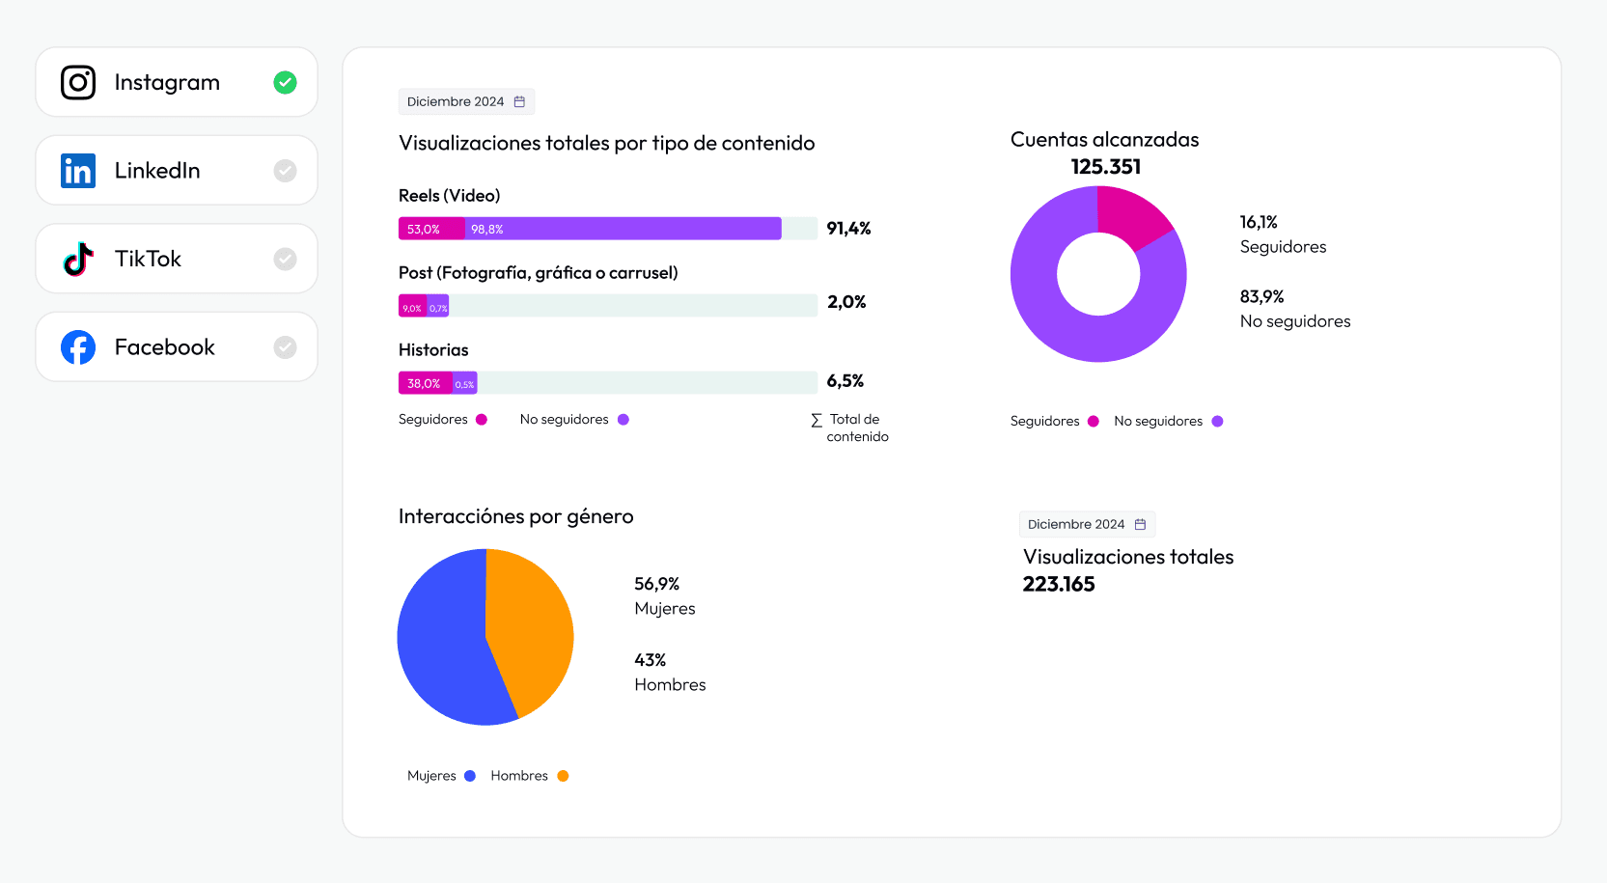Select the Facebook platform icon
This screenshot has height=883, width=1607.
[x=77, y=346]
